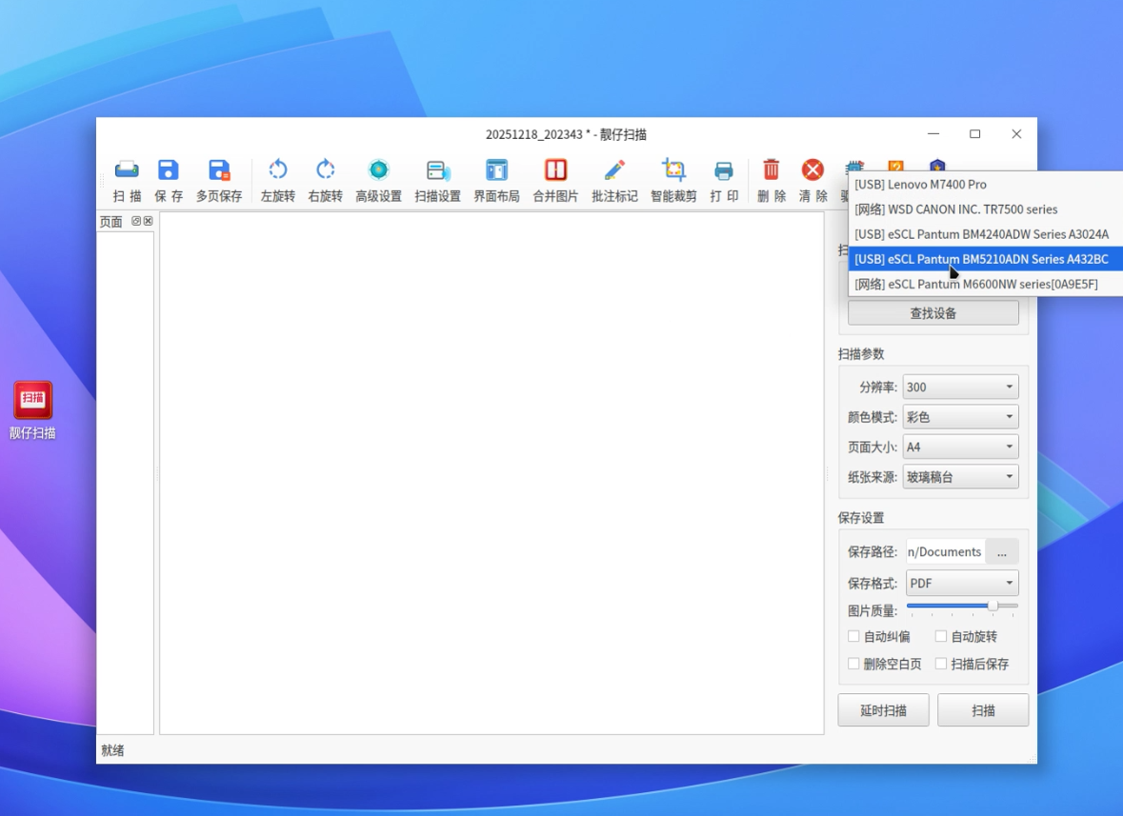Screen dimensions: 1123x816
Task: Click the 删除 trash icon
Action: 772,180
